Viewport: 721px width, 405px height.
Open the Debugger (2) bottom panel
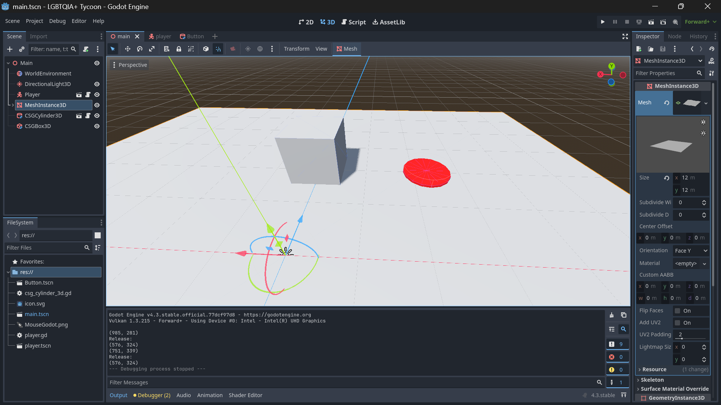tap(152, 395)
